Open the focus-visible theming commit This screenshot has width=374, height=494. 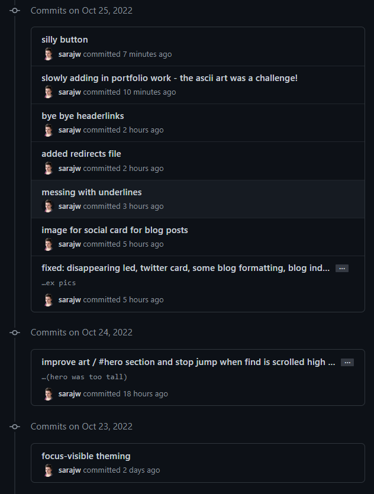[86, 456]
